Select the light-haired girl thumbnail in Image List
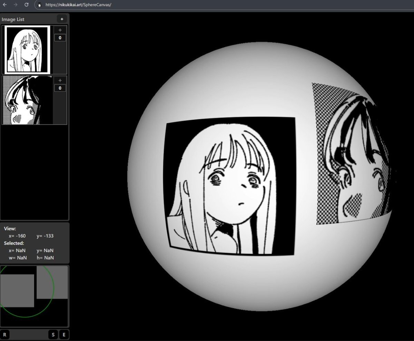This screenshot has height=341, width=414. coord(27,50)
